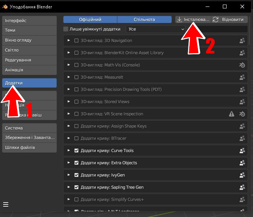
Task: Click the Blender logo in title bar
Action: [5, 7]
